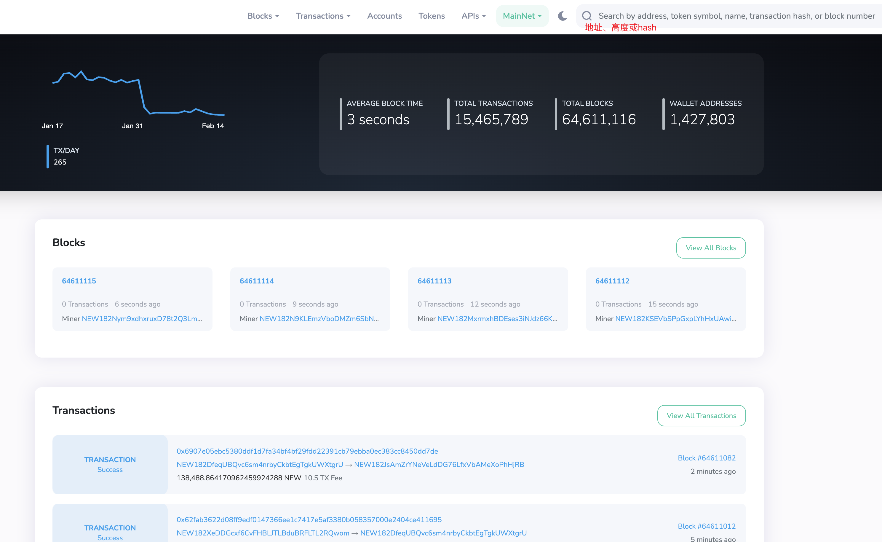Open Block #64611082 link
Screen dimensions: 882x542
706,458
